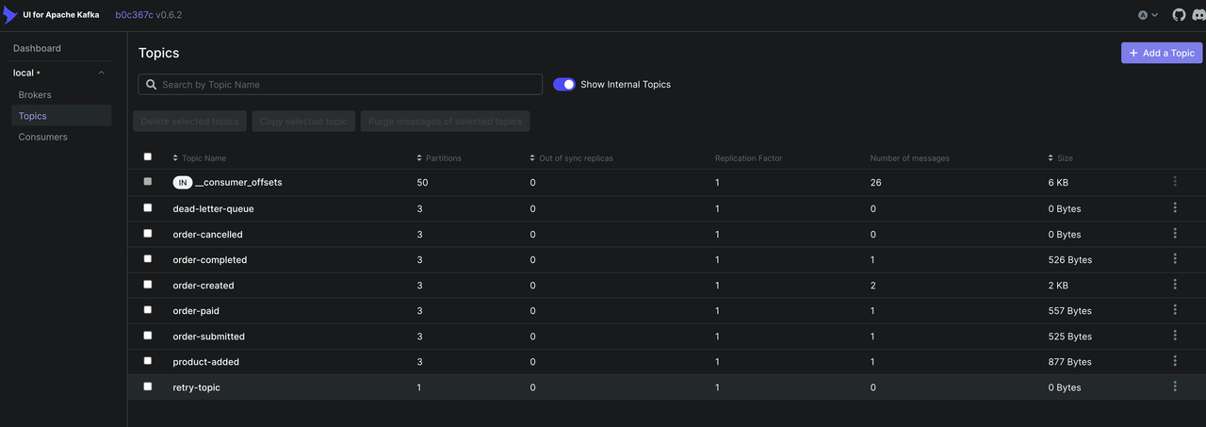
Task: Open the order-completed topic link
Action: point(210,260)
